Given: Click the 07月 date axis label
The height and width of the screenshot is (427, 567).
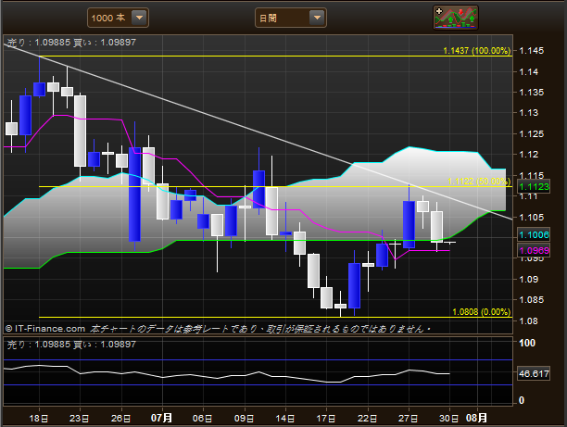Looking at the screenshot, I should tap(161, 418).
